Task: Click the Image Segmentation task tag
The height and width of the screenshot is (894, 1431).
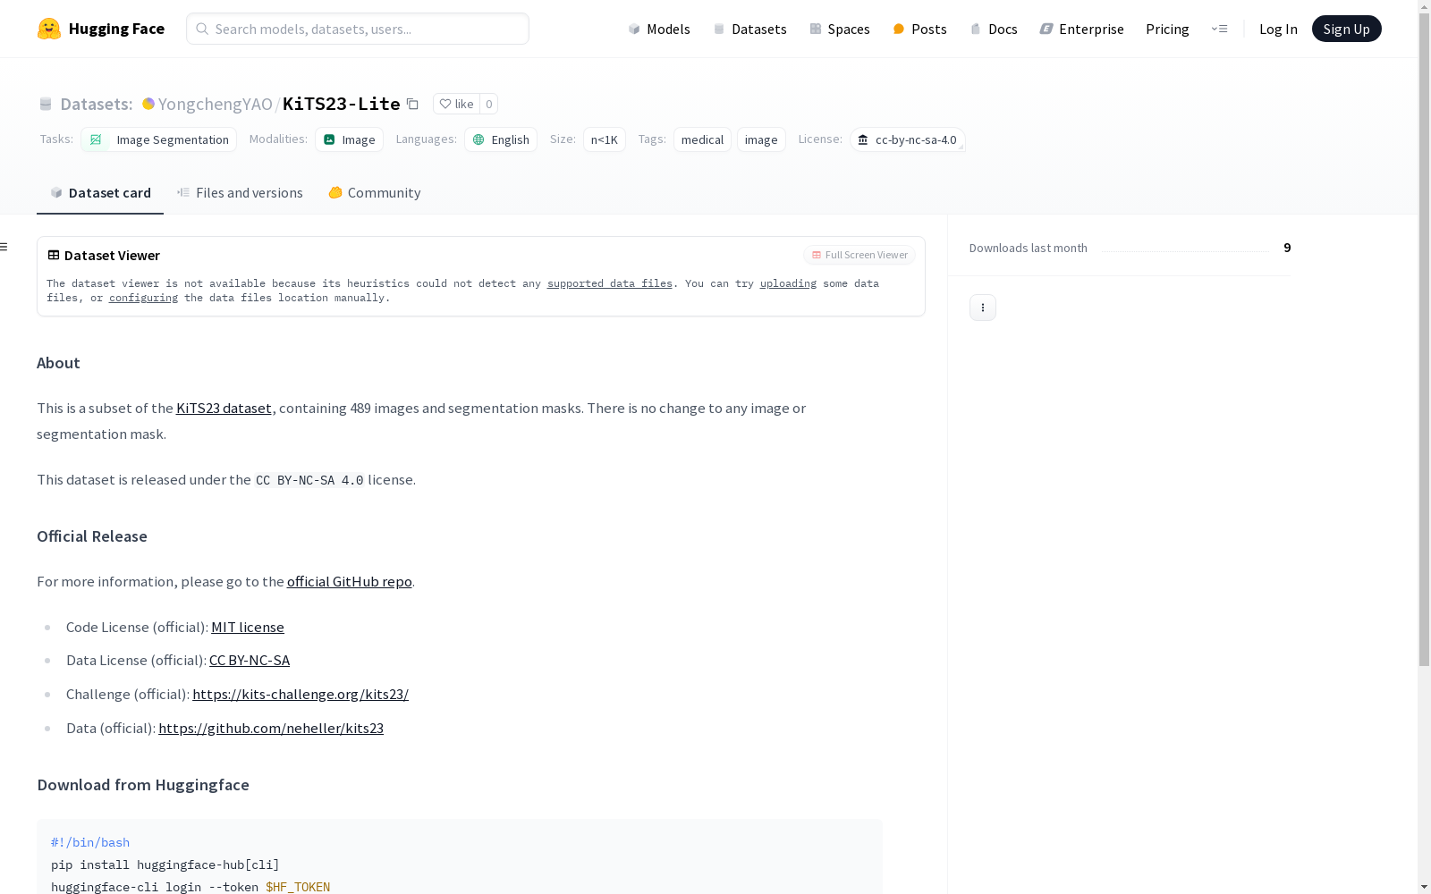Action: coord(159,139)
